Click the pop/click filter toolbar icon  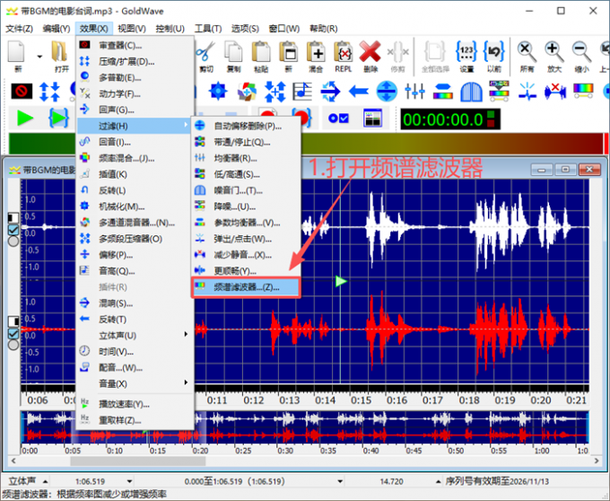[527, 92]
